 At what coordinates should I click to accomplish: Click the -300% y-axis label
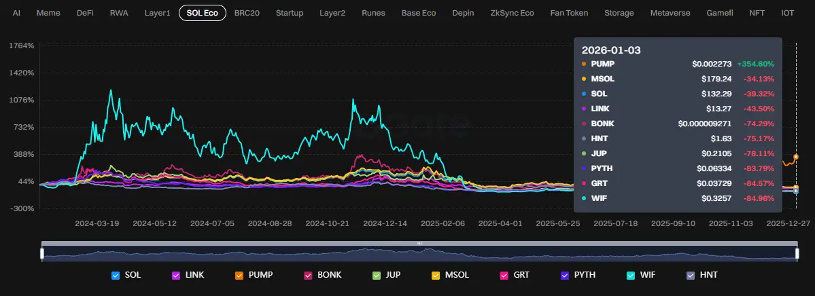22,208
